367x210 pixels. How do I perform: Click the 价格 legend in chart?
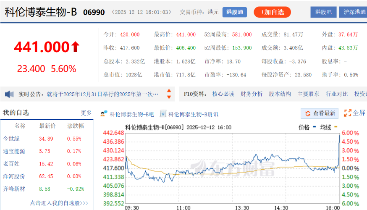click(x=307, y=127)
